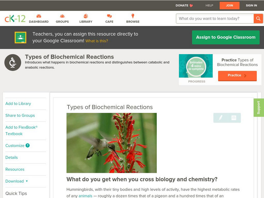The image size is (264, 198).
Task: Open Browse using the lightbulb icon
Action: tap(133, 16)
